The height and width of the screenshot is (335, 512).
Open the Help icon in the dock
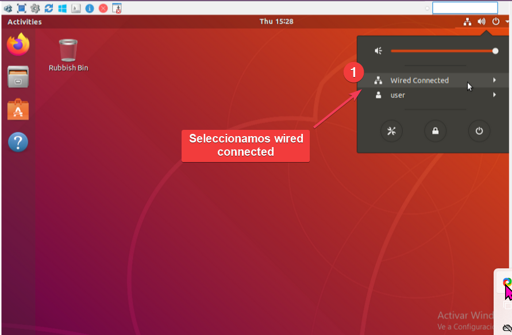18,142
